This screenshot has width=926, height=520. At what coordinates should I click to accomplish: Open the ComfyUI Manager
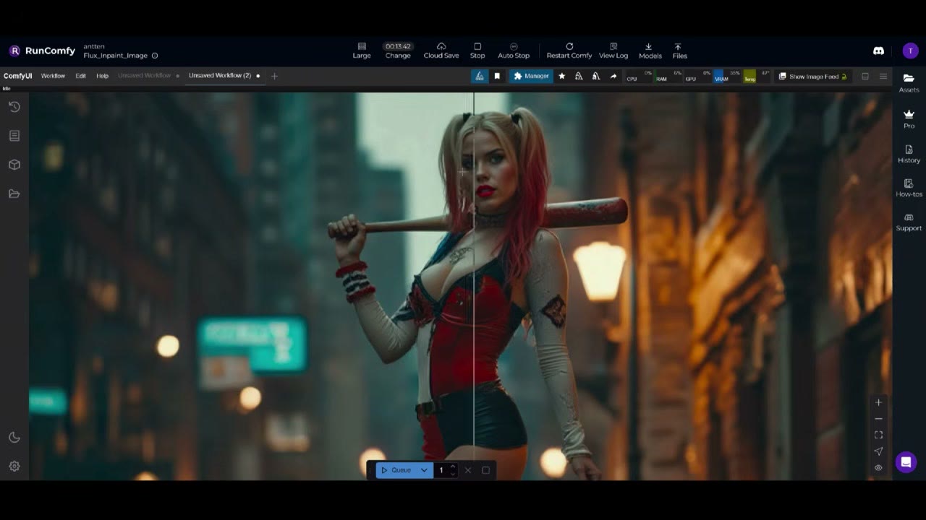tap(531, 76)
